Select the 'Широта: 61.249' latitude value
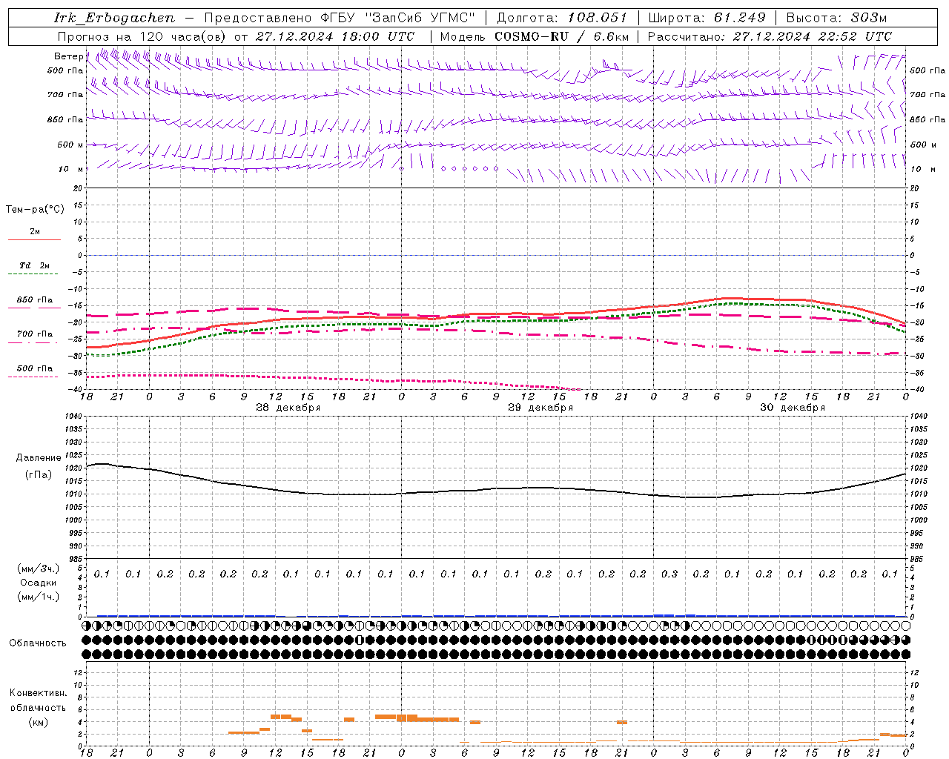Viewport: 949px width, 759px height. [x=707, y=18]
